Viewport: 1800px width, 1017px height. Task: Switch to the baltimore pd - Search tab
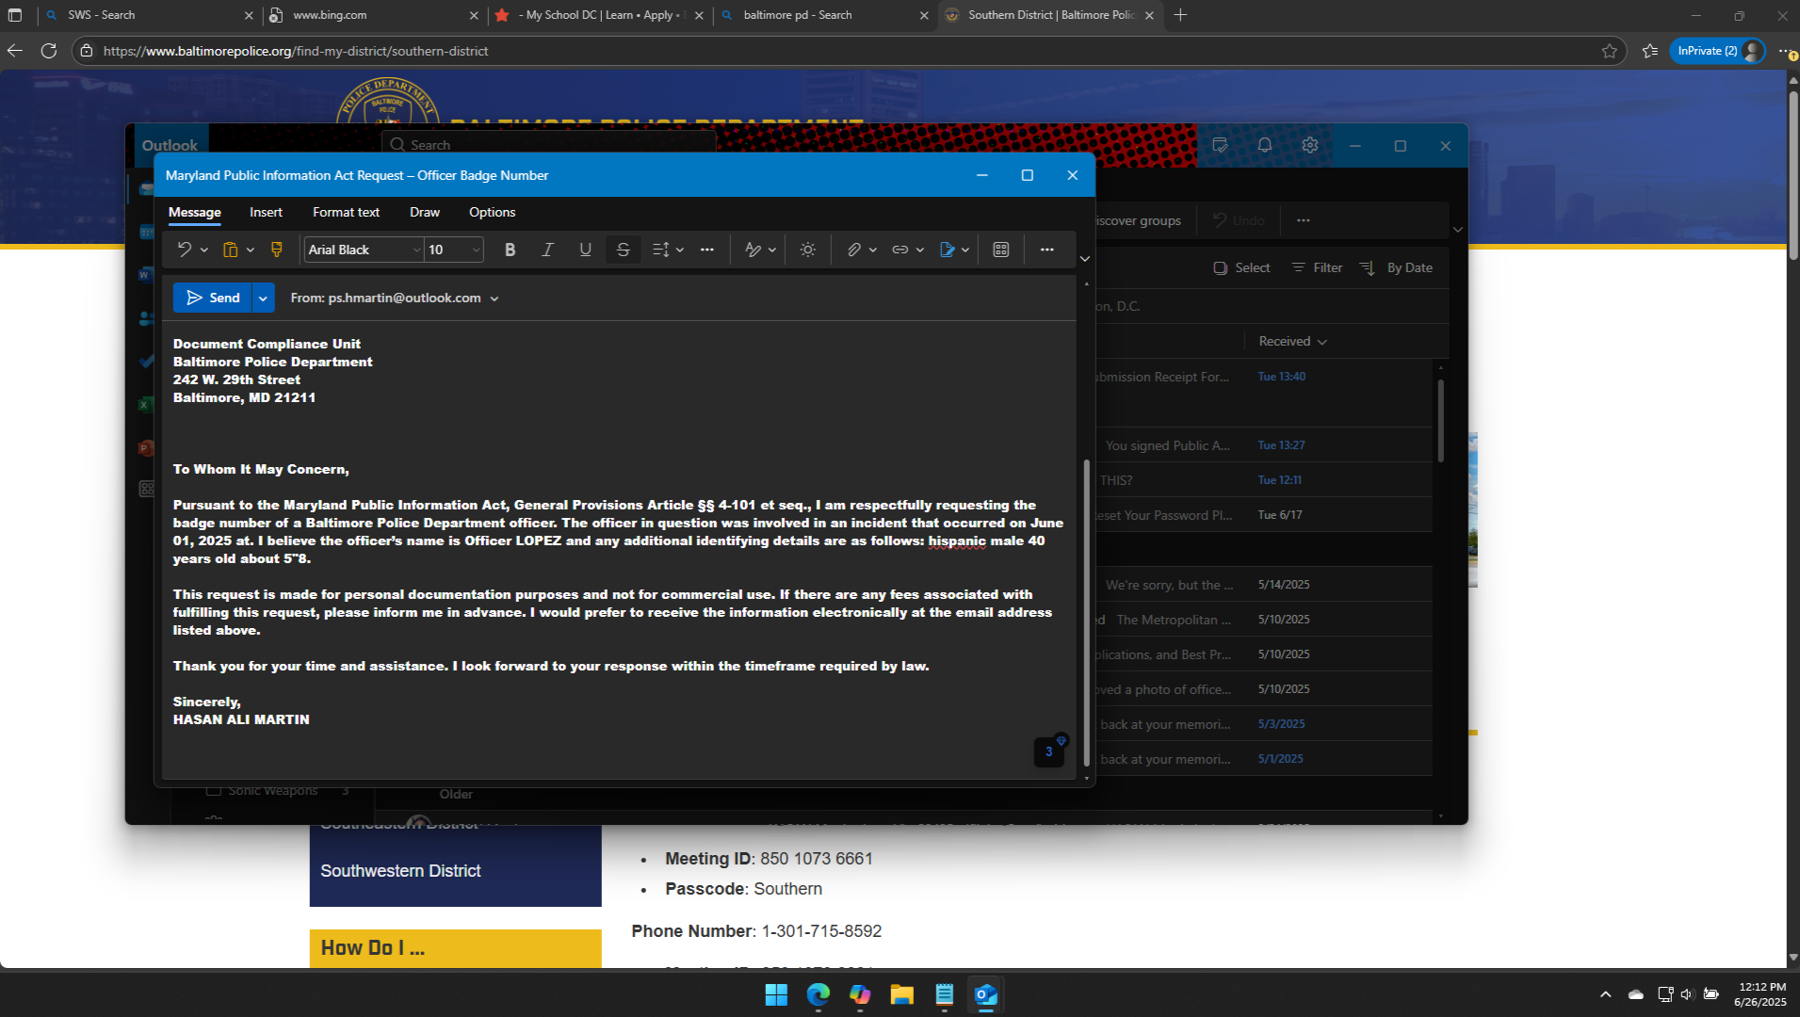pyautogui.click(x=824, y=15)
